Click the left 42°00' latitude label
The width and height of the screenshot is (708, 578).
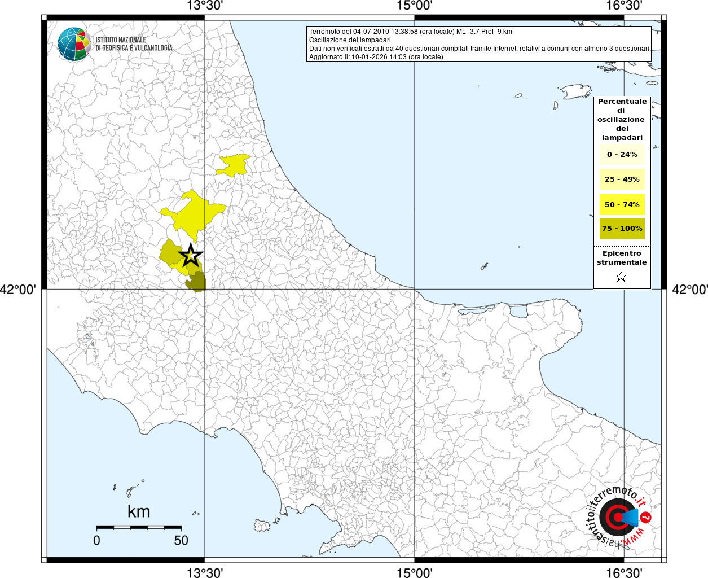18,290
